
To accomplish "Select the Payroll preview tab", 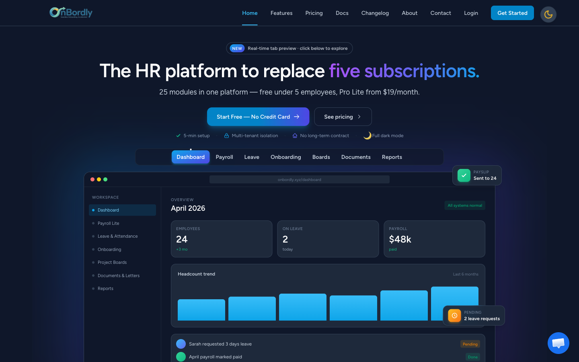I will pos(224,157).
